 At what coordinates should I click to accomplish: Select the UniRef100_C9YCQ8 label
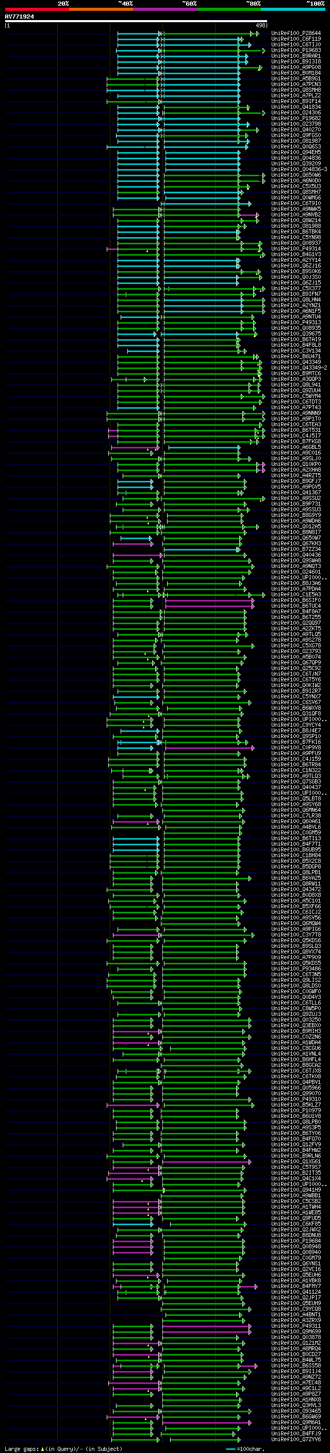pyautogui.click(x=296, y=1309)
